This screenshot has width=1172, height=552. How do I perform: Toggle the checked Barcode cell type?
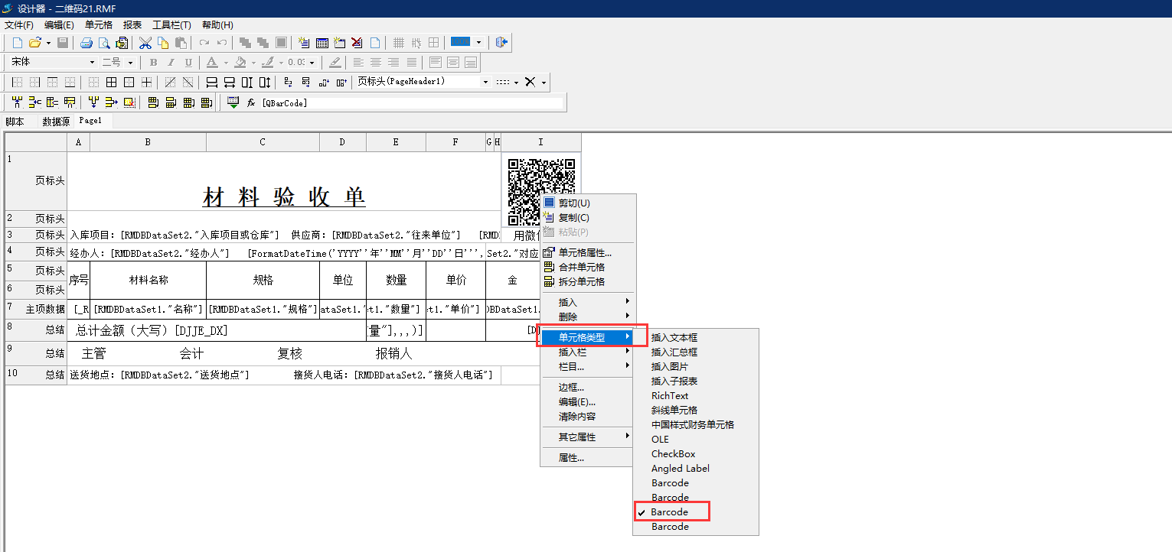click(x=670, y=512)
